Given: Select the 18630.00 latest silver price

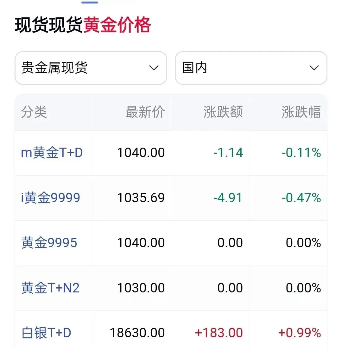Looking at the screenshot, I should 137,333.
